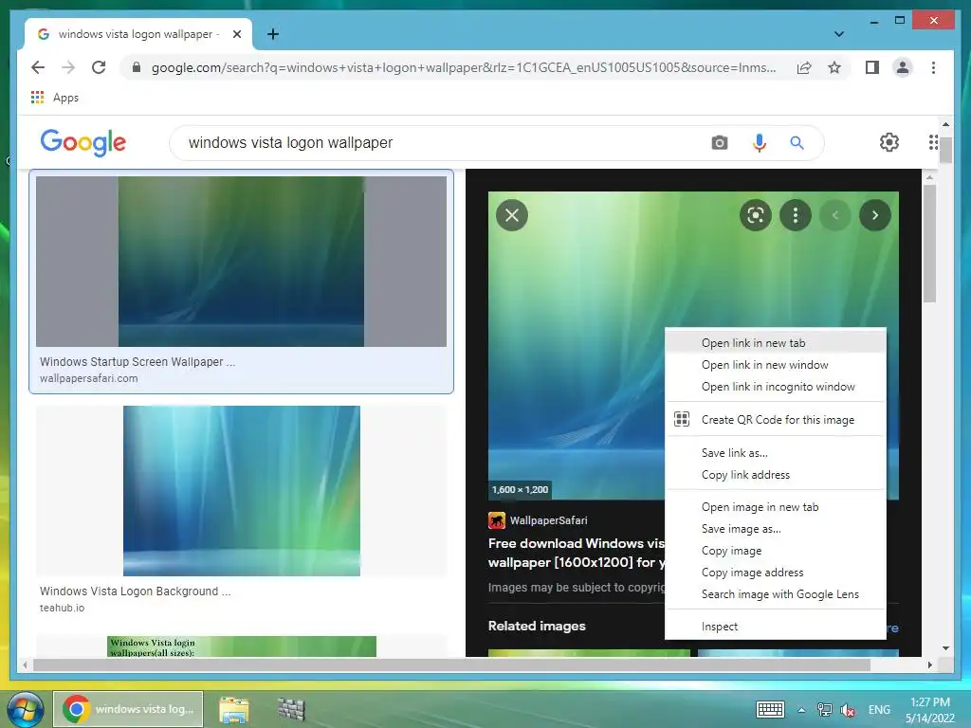Open the clock showing 1:27 PM
Screen dimensions: 971x728
(930, 709)
